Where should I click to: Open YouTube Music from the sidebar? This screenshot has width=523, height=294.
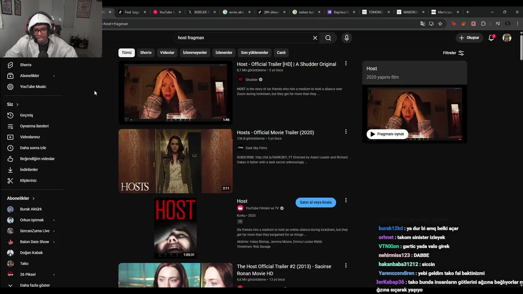click(x=33, y=87)
